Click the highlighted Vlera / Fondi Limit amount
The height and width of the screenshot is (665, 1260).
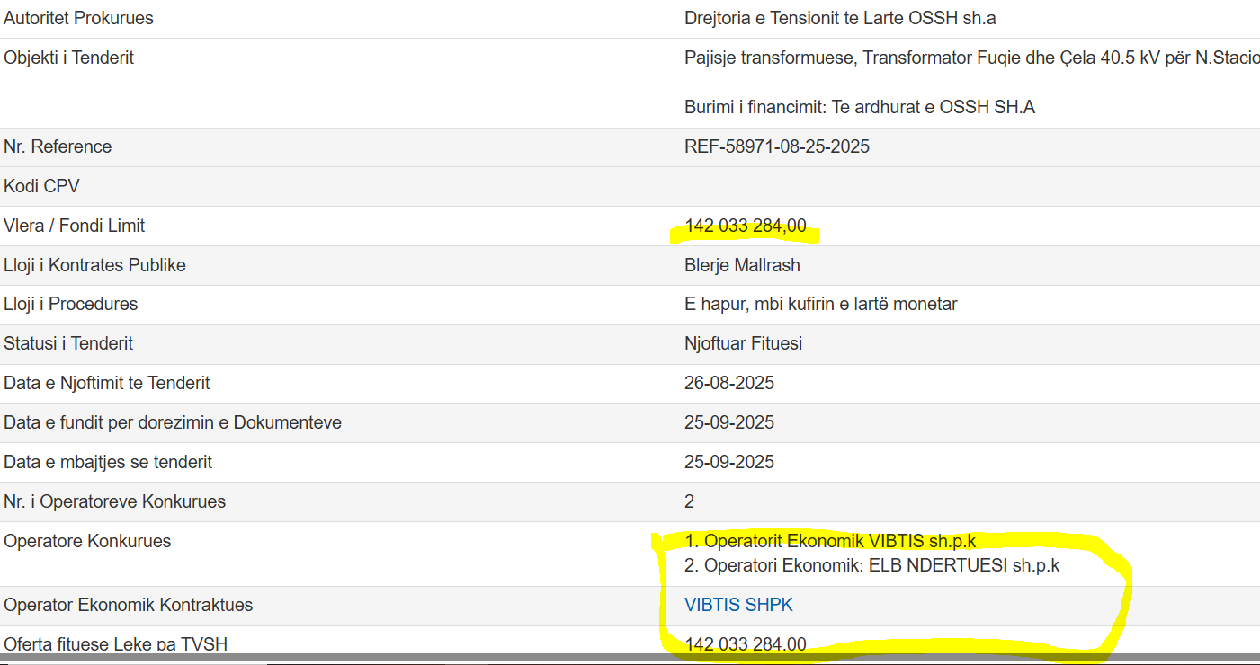[745, 226]
